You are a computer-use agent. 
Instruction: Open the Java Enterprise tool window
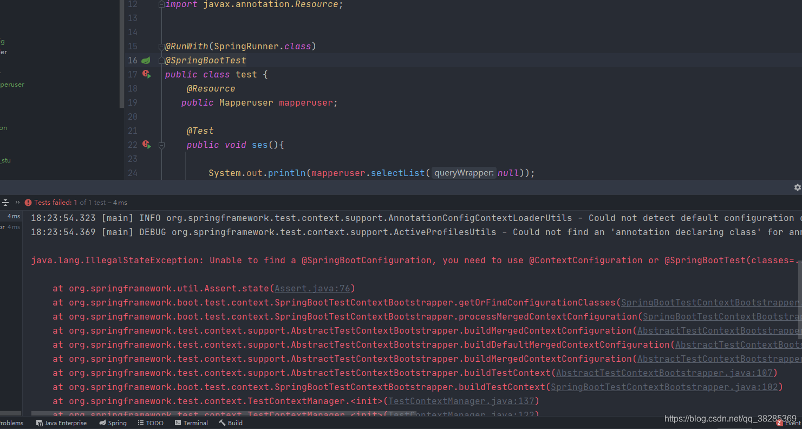pyautogui.click(x=61, y=423)
